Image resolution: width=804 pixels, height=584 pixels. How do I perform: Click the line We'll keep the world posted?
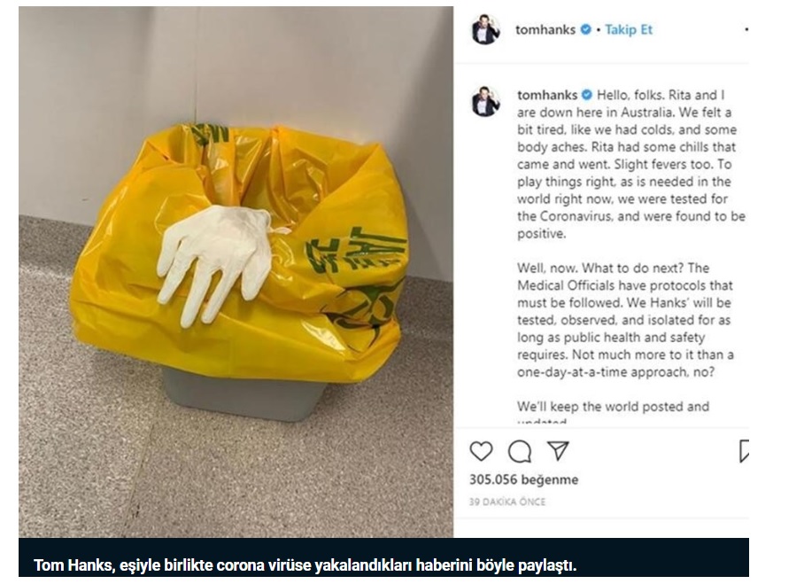point(614,407)
